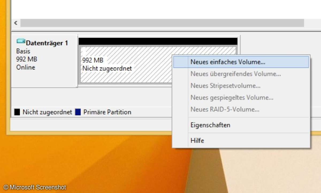
Task: Click the Online status text
Action: pyautogui.click(x=26, y=67)
